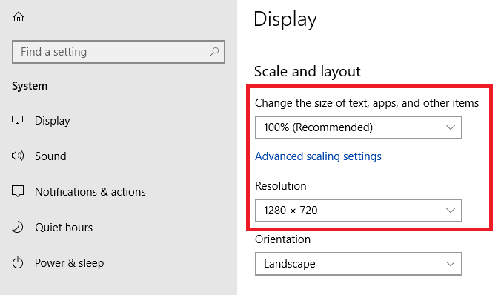Click the Notifications speech bubble icon
This screenshot has width=501, height=295.
click(18, 191)
